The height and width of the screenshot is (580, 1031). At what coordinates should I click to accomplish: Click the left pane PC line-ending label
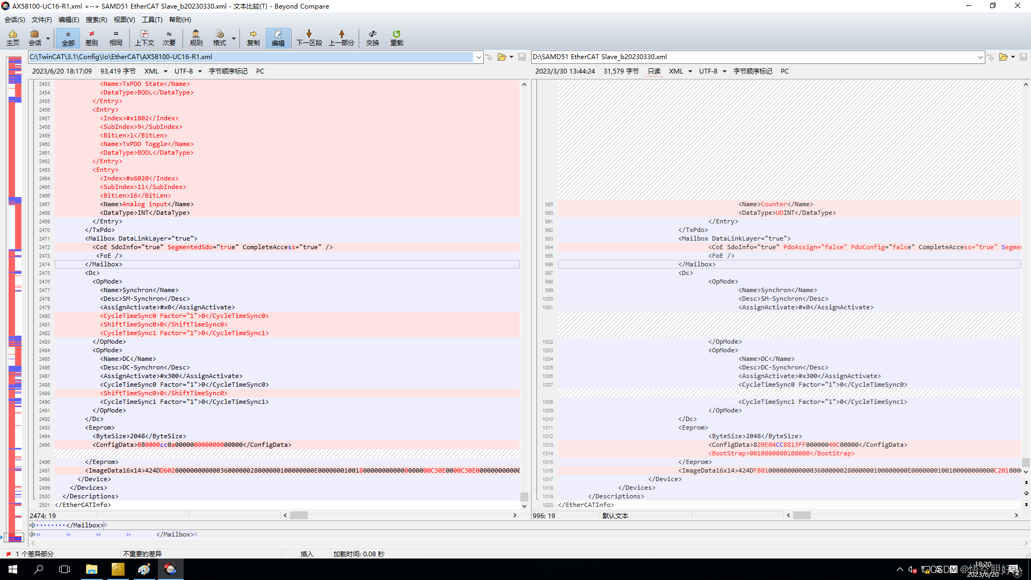tap(260, 71)
